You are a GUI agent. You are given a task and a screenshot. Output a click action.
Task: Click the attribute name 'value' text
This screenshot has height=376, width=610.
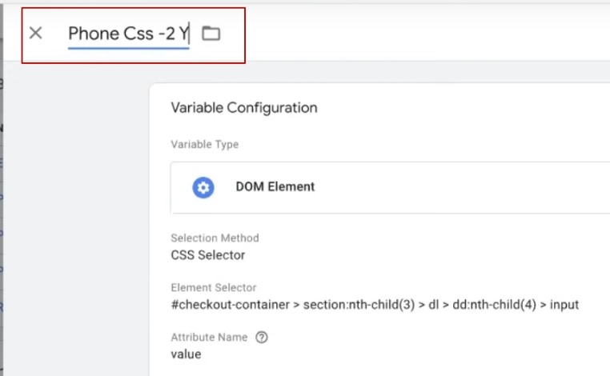coord(186,354)
